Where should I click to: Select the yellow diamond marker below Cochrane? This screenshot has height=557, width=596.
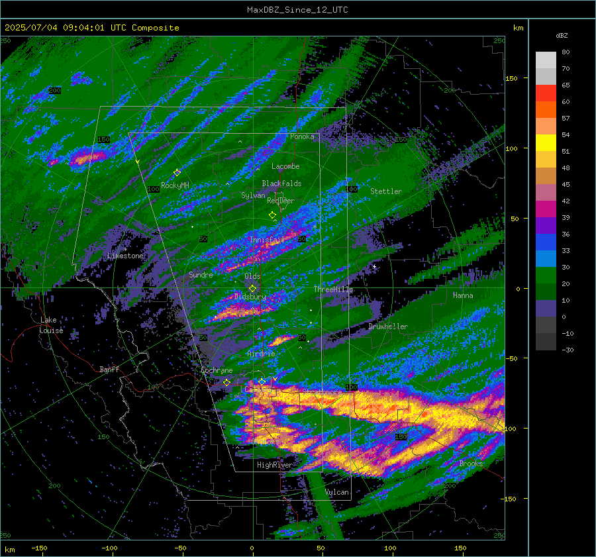[226, 382]
